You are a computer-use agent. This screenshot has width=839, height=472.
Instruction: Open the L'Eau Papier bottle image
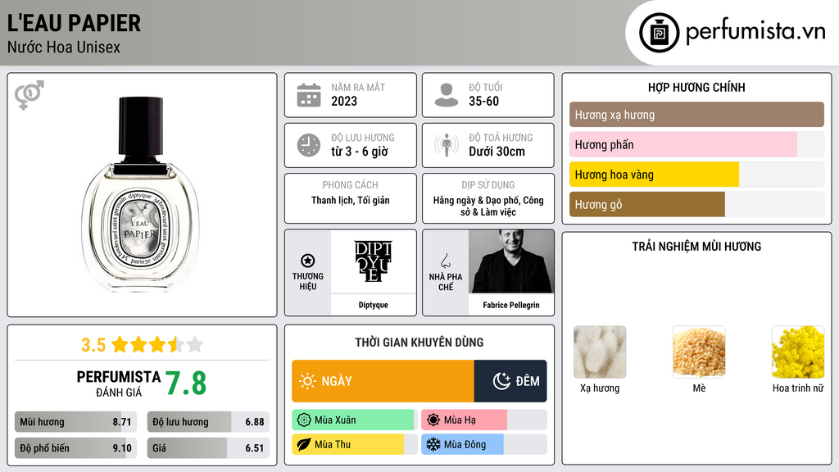(x=141, y=194)
